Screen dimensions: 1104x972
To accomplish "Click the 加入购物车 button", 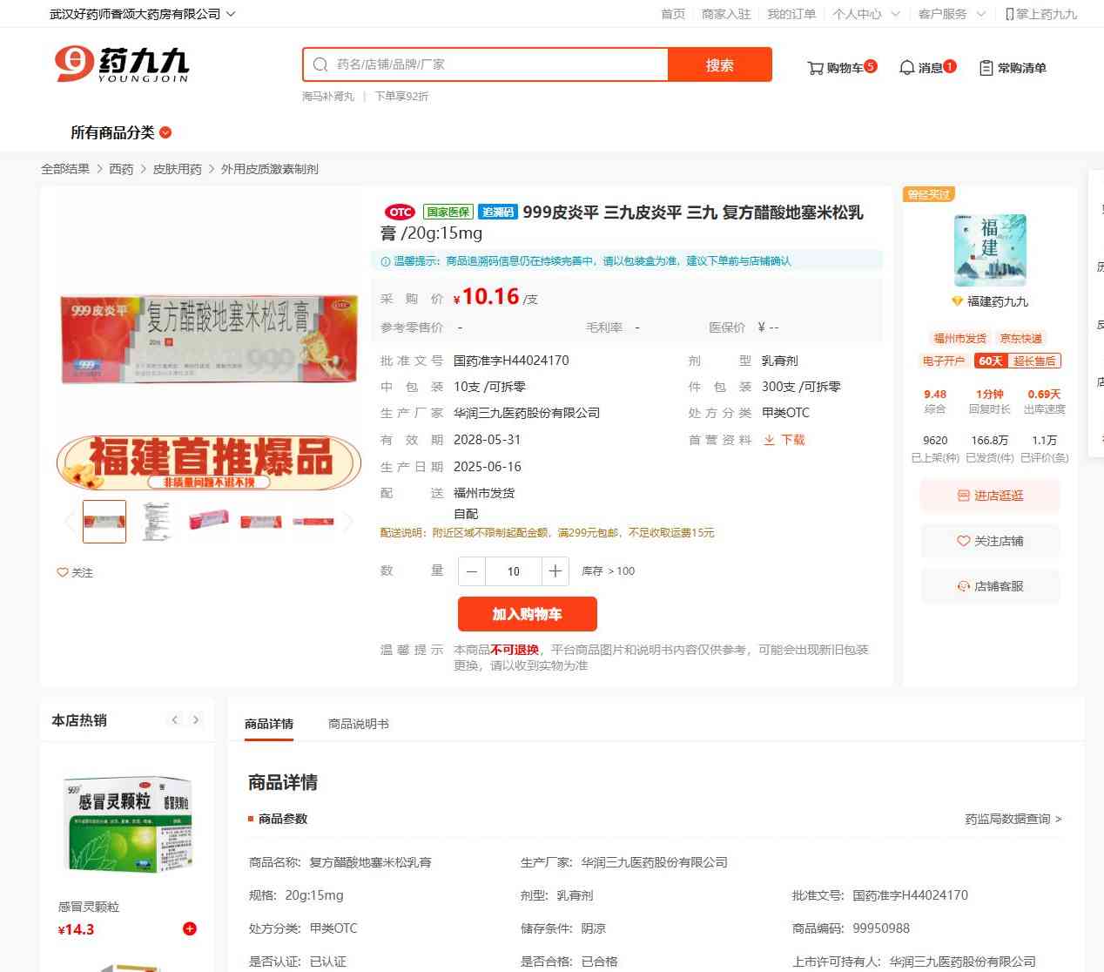I will pyautogui.click(x=528, y=614).
